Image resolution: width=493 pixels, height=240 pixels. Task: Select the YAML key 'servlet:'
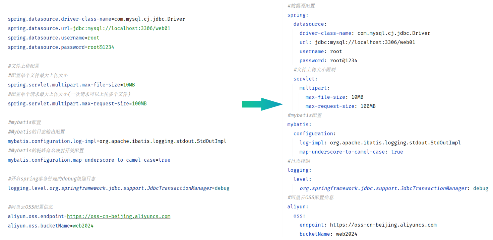pos(306,79)
